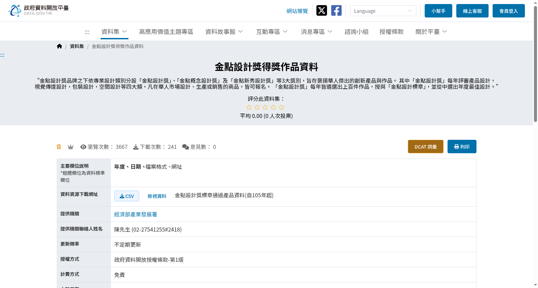Click the 計費方式 row label

[70, 274]
